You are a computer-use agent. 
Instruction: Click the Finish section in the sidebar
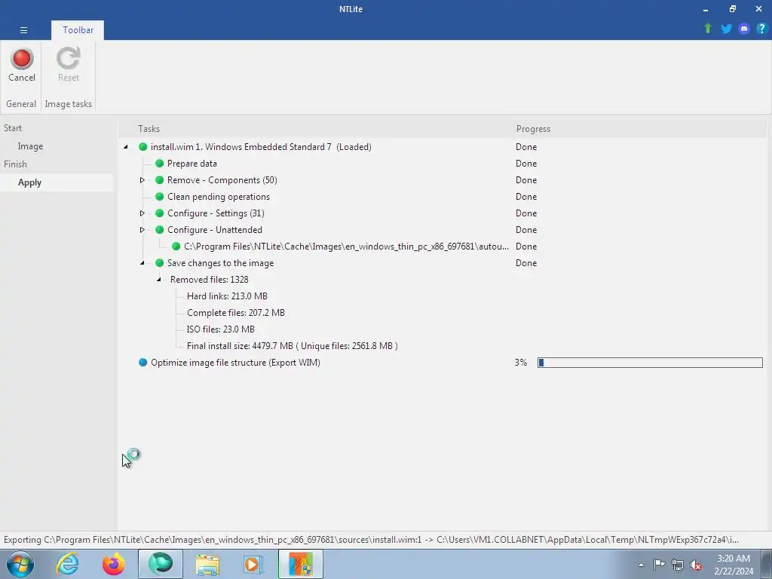pyautogui.click(x=15, y=164)
